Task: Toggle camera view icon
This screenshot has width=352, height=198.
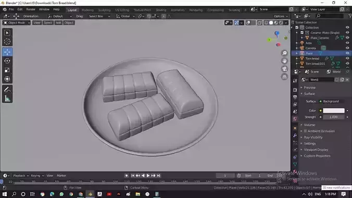Action: tap(284, 69)
